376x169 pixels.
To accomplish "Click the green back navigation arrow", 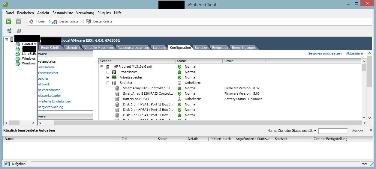I will [8, 21].
